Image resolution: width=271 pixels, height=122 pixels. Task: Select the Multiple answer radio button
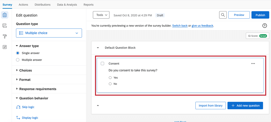[18, 60]
